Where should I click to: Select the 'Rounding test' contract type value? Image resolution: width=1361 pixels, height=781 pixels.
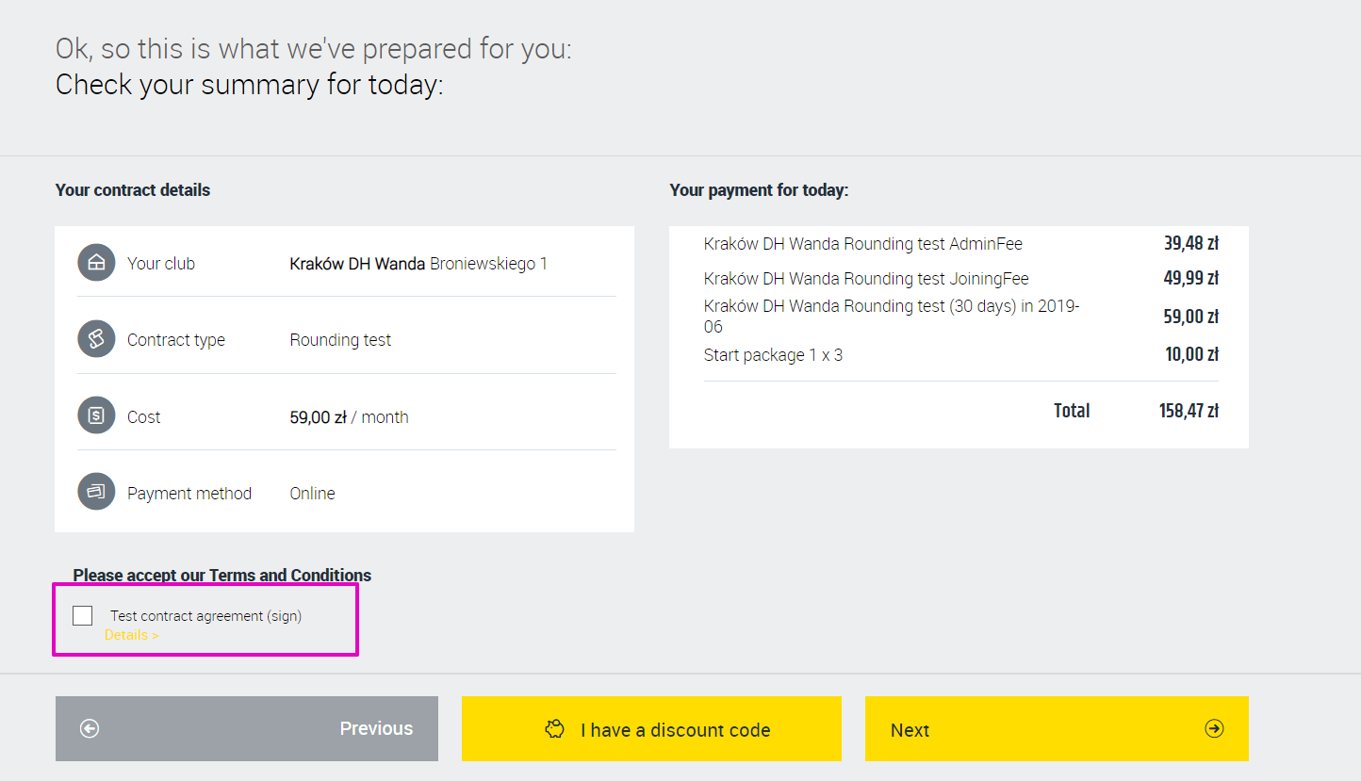(x=340, y=340)
